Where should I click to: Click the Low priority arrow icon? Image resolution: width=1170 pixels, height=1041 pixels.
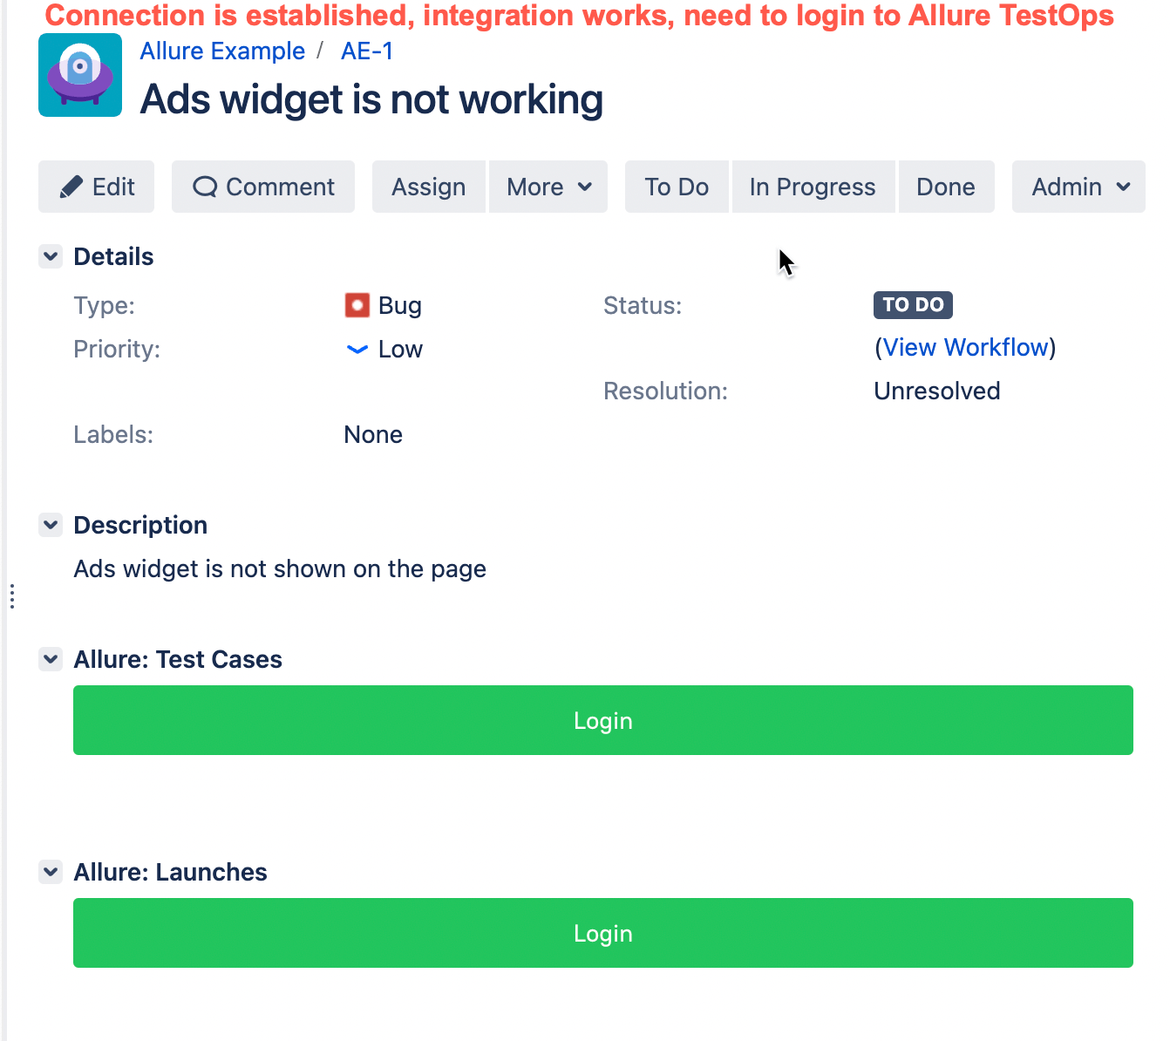click(x=357, y=350)
